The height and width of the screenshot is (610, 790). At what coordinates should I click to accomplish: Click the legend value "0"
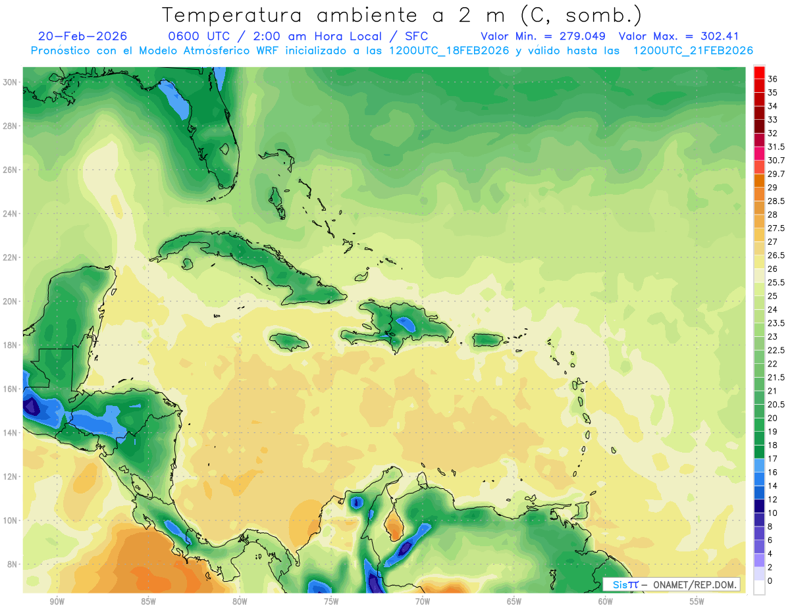point(770,580)
